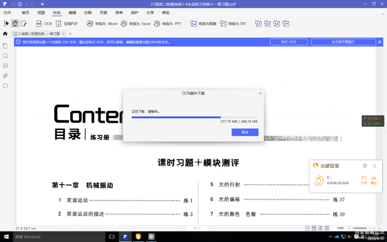The image size is (387, 242).
Task: Close the open document tab
Action: click(63, 34)
